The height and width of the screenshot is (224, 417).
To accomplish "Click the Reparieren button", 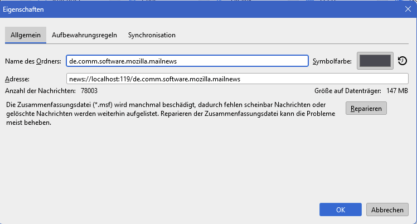I will pos(366,108).
